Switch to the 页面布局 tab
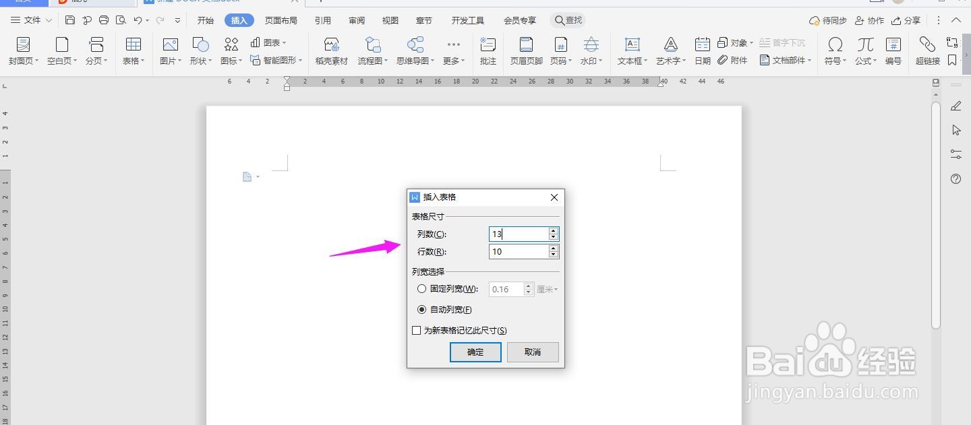Image resolution: width=971 pixels, height=425 pixels. (281, 21)
